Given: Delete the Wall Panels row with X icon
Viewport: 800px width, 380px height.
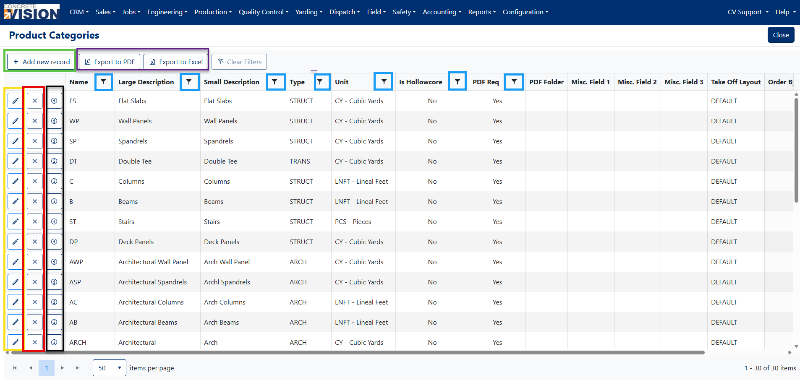Looking at the screenshot, I should coord(35,121).
